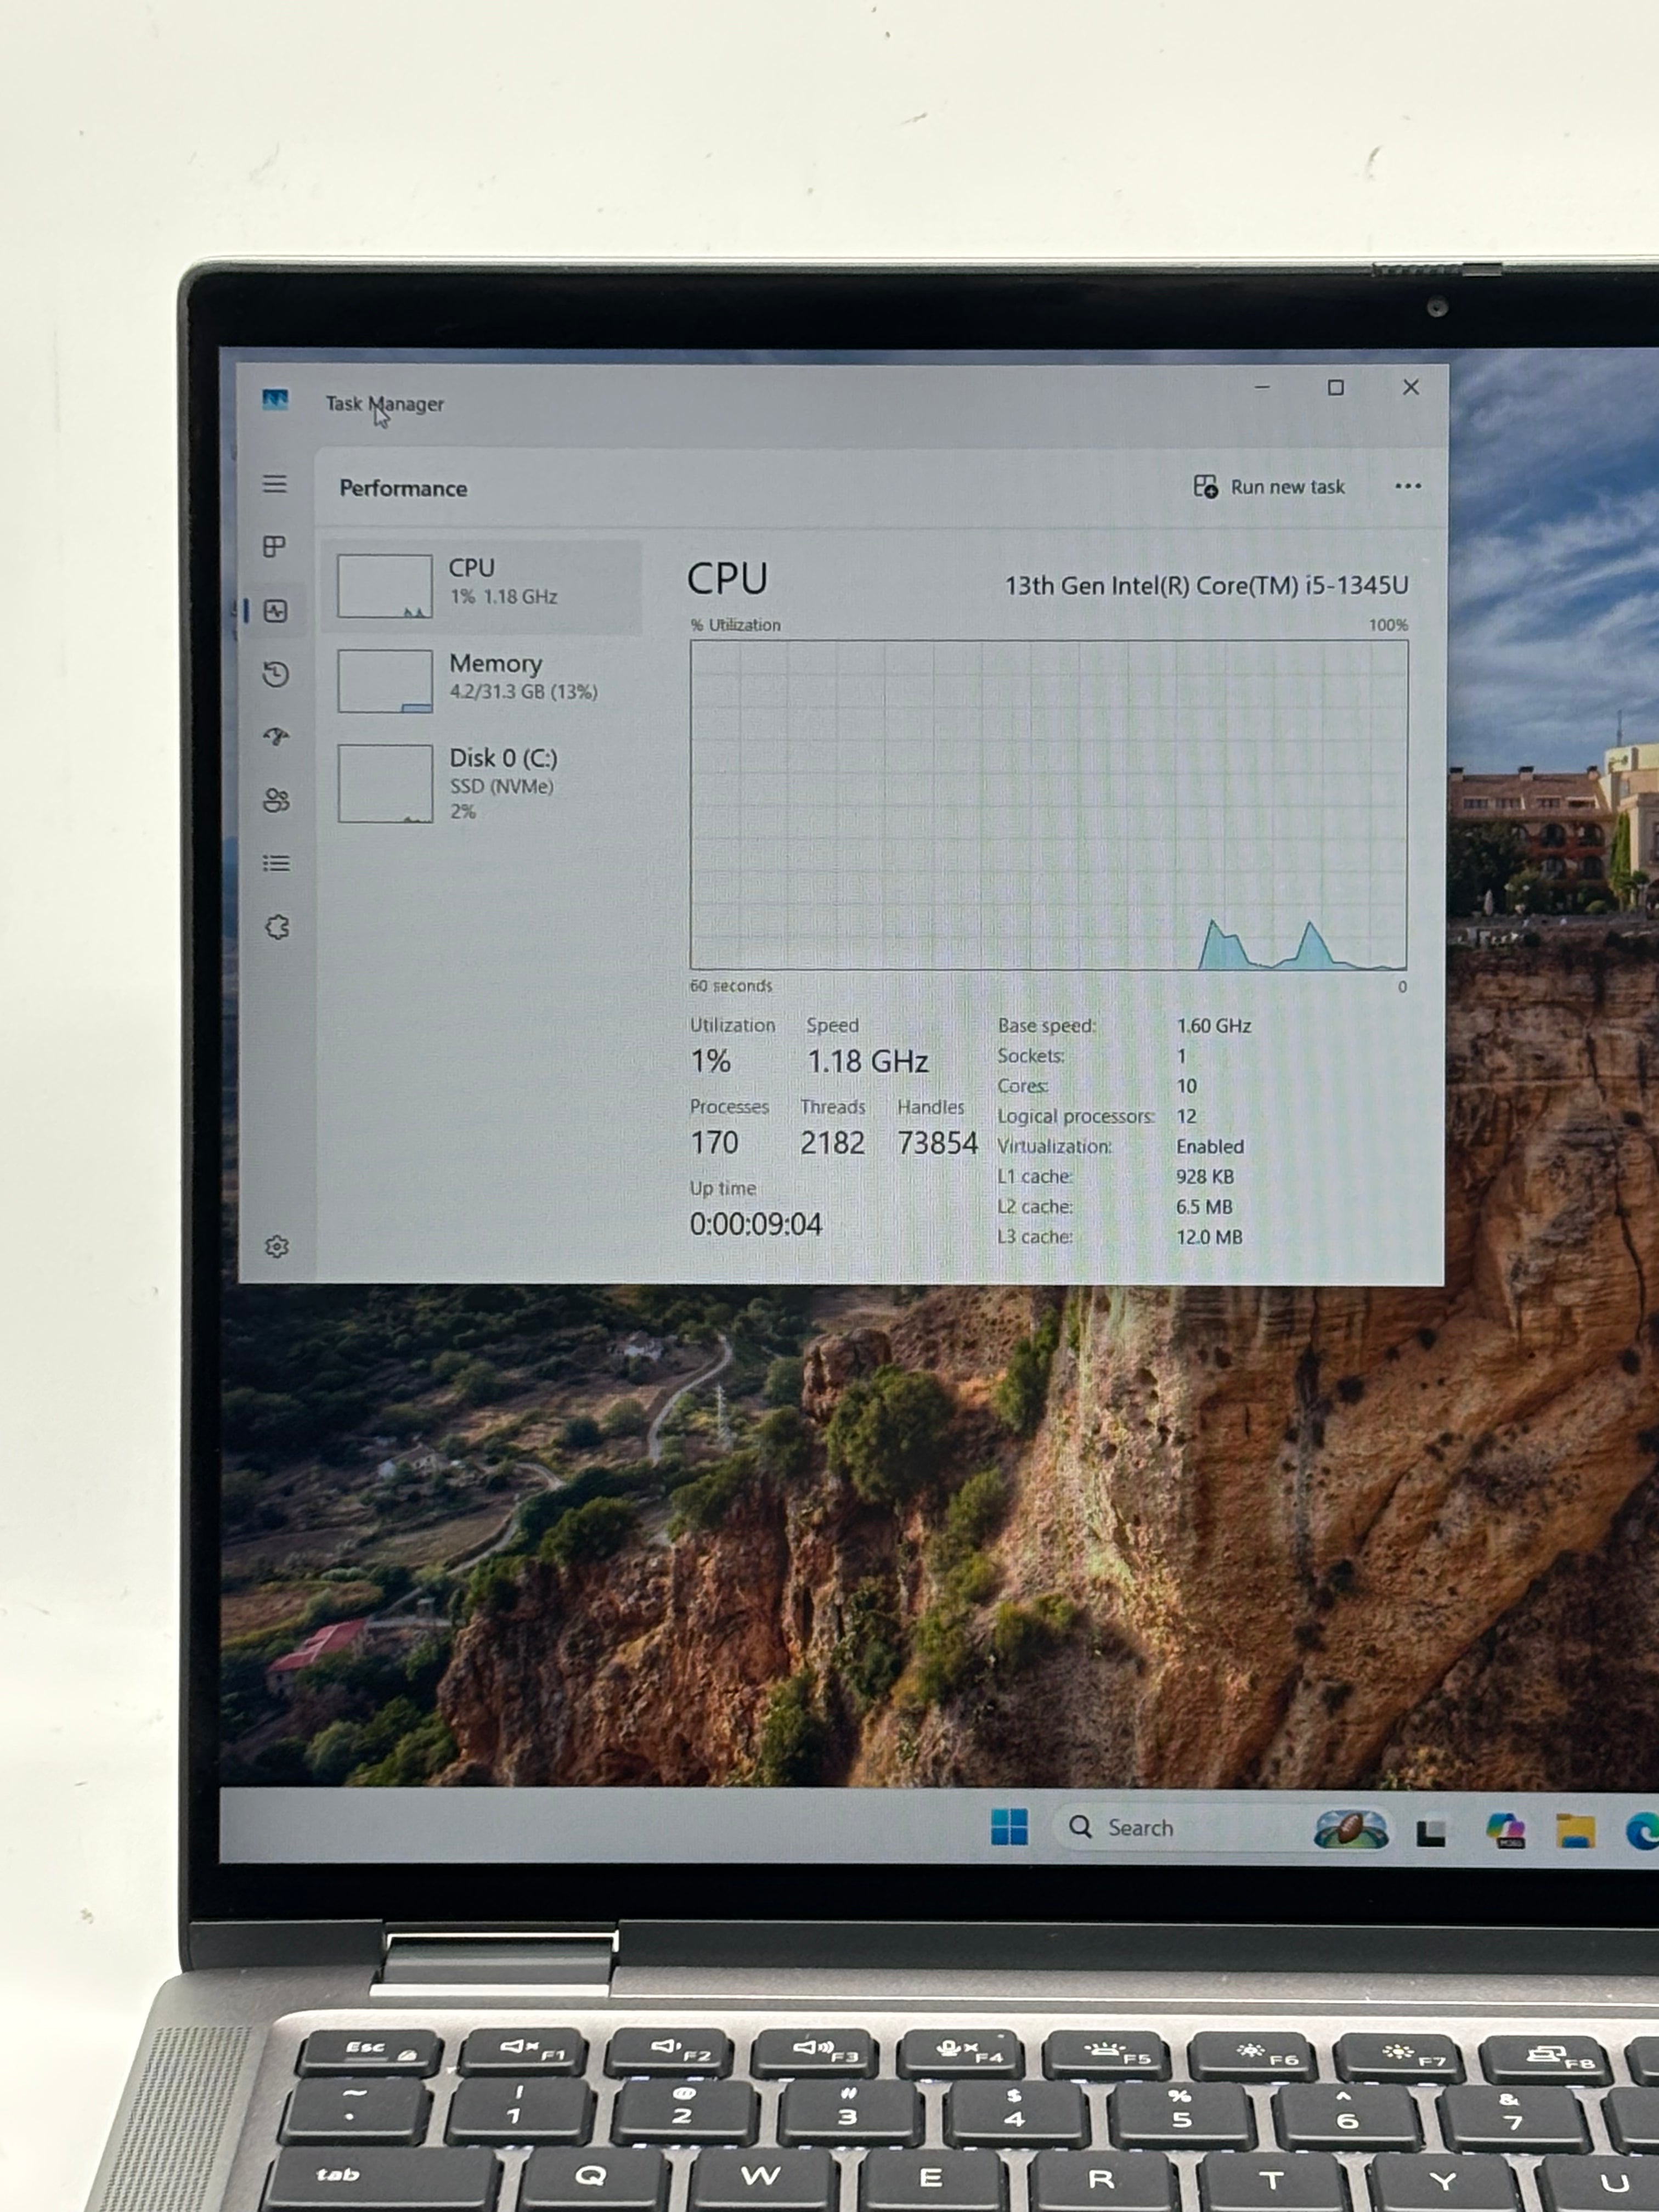
Task: Open the Task Manager navigation hamburger menu
Action: [x=275, y=485]
